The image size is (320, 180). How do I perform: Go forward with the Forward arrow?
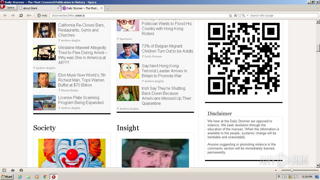coord(13,15)
